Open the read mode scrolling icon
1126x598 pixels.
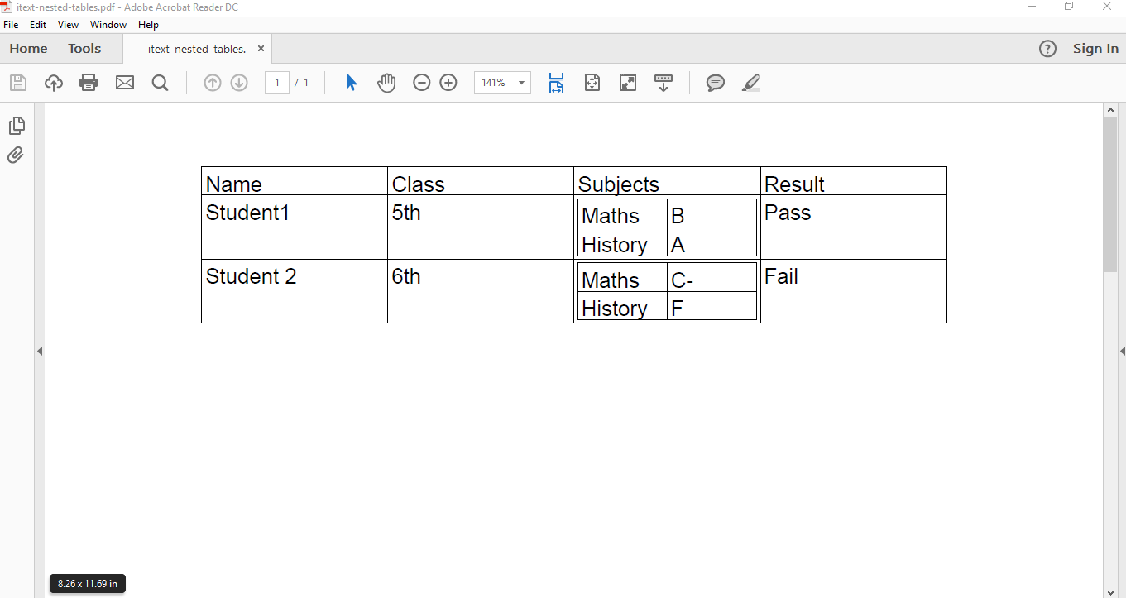pos(664,83)
